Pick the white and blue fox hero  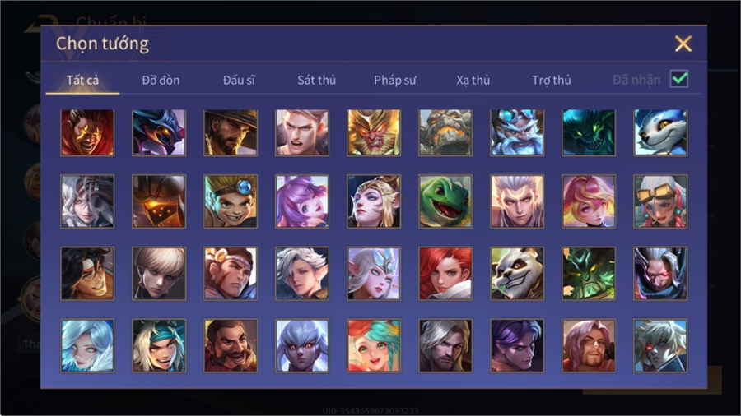coord(660,132)
